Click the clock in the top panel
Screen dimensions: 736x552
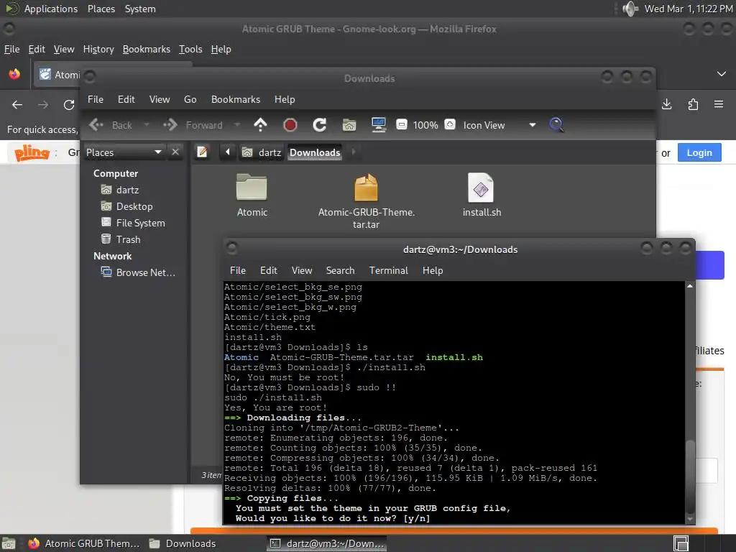click(x=689, y=9)
